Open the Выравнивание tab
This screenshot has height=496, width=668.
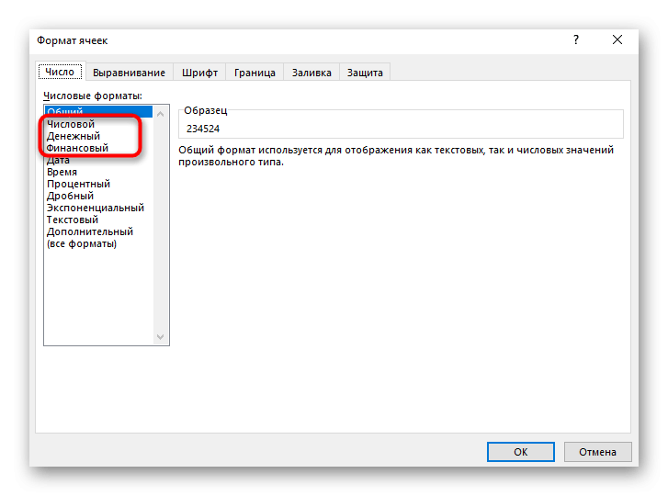(129, 73)
